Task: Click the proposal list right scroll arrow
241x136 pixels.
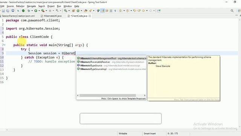Action: tap(145, 96)
